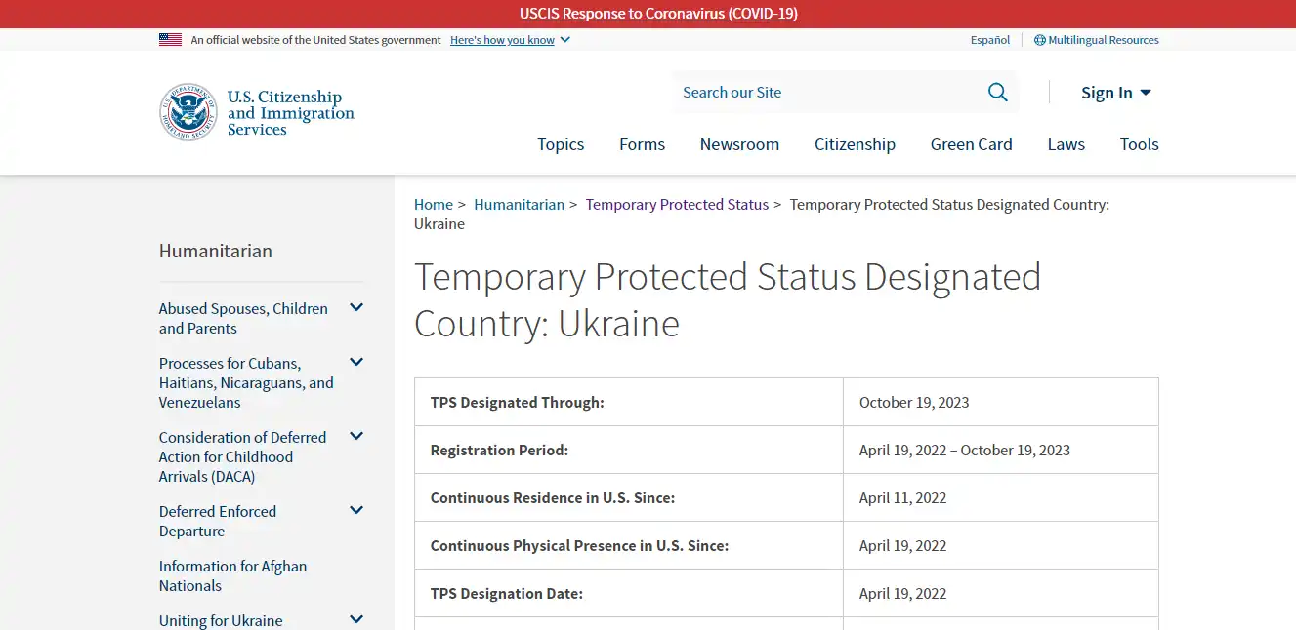Click the USCIS seal logo

pos(188,111)
